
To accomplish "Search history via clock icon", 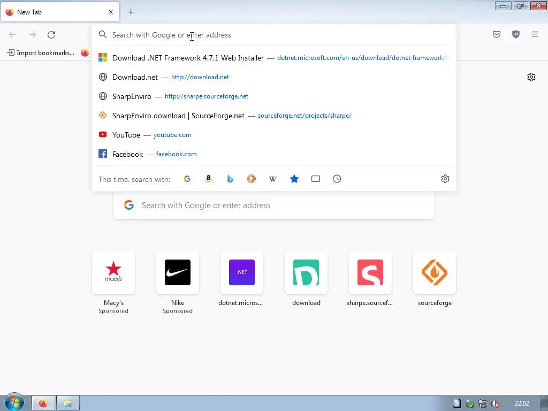I will [x=337, y=179].
